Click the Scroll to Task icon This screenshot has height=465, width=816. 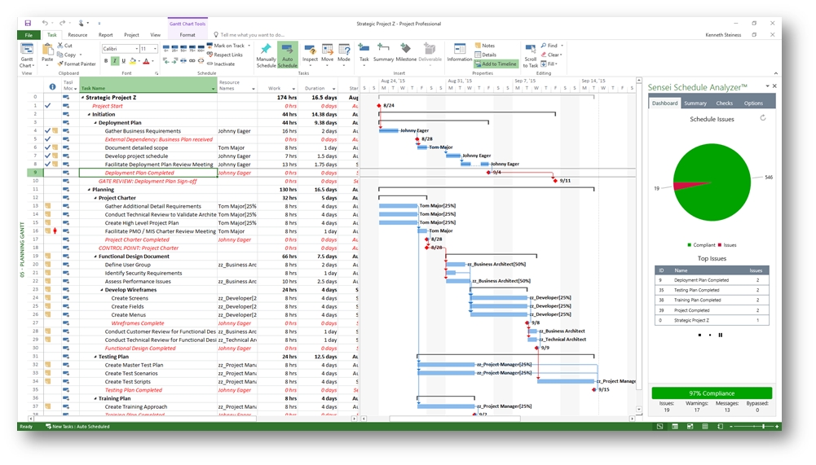(531, 53)
